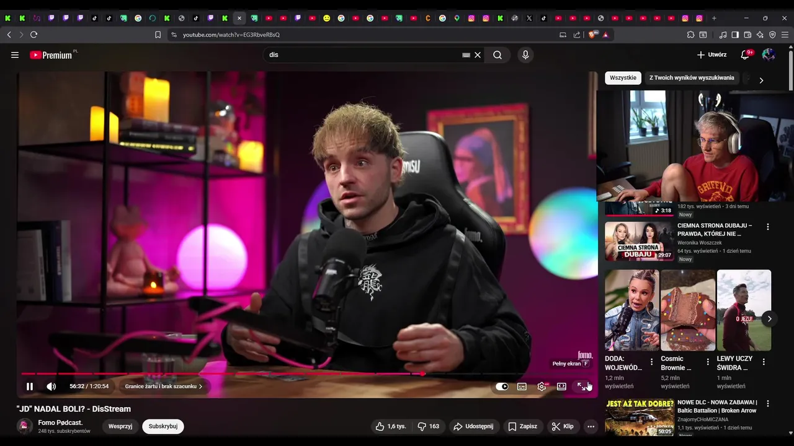
Task: Open the 'DODA: WOJEWÓD...' Shorts thumbnail
Action: click(632, 310)
